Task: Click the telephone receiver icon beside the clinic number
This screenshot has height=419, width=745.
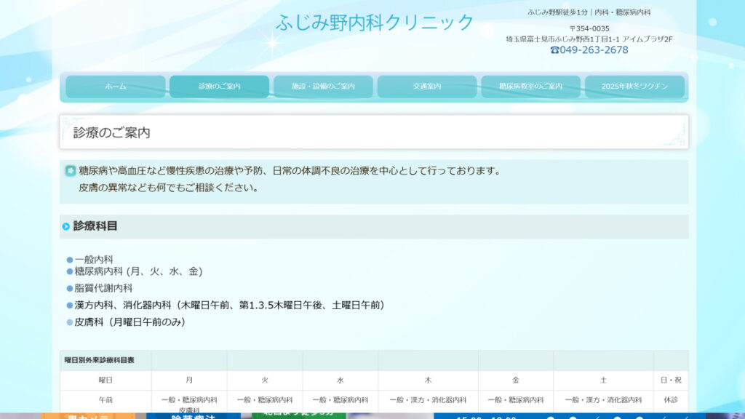Action: (x=555, y=49)
